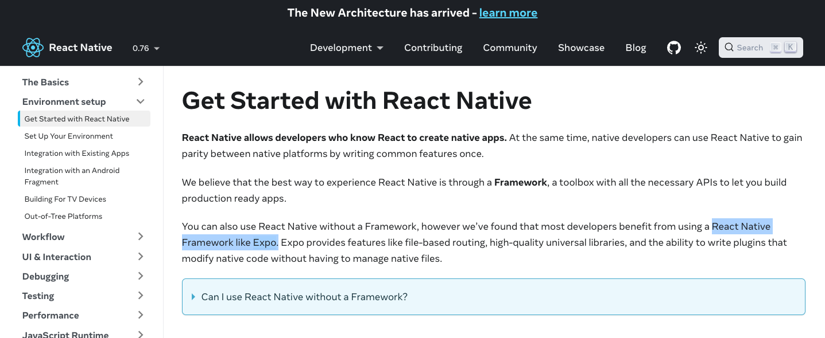Screen dimensions: 825x338
Task: Click the Testing category label
Action: coord(38,296)
